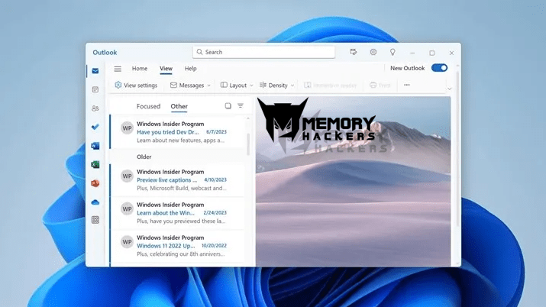Screen dimensions: 546x307
Task: Open the My Day icon in title bar
Action: click(x=354, y=52)
